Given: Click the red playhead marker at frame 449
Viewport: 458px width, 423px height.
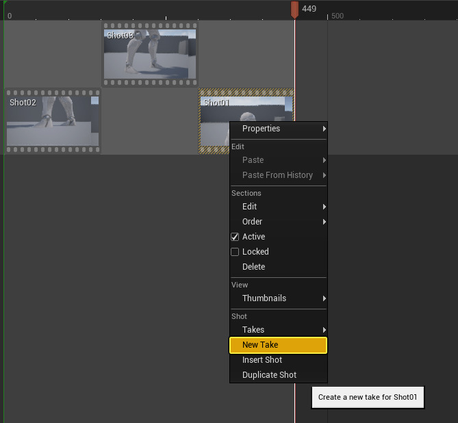Looking at the screenshot, I should pos(294,9).
